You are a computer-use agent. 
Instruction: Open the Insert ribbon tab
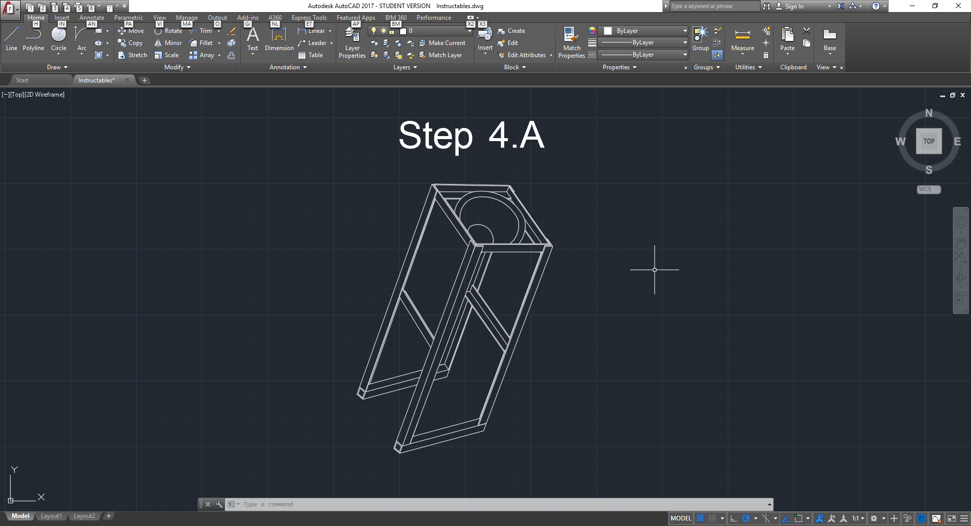[62, 18]
